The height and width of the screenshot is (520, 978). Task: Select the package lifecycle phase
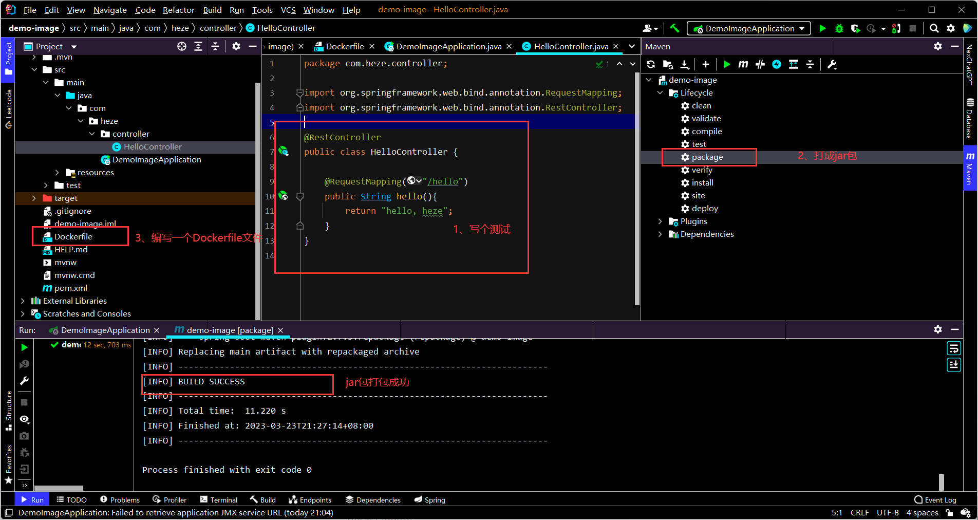[707, 157]
